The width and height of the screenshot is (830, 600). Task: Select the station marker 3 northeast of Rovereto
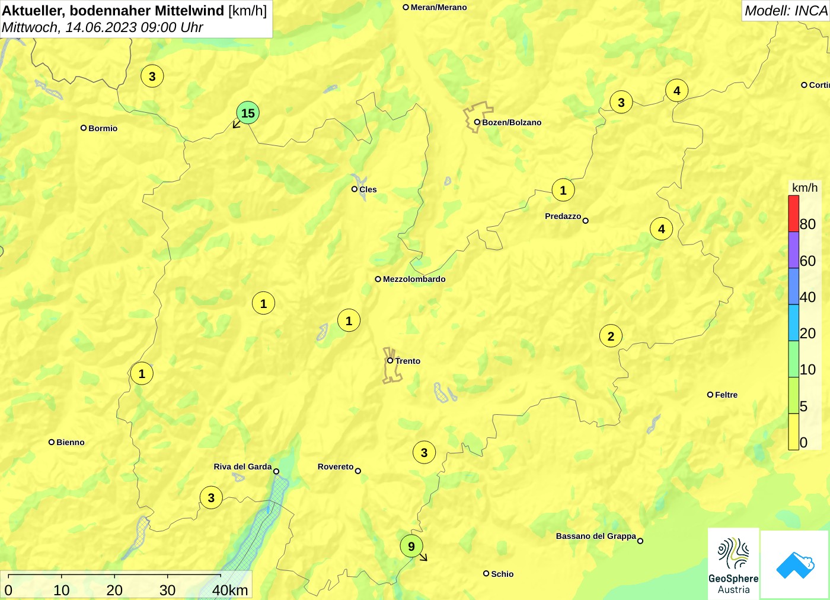424,452
